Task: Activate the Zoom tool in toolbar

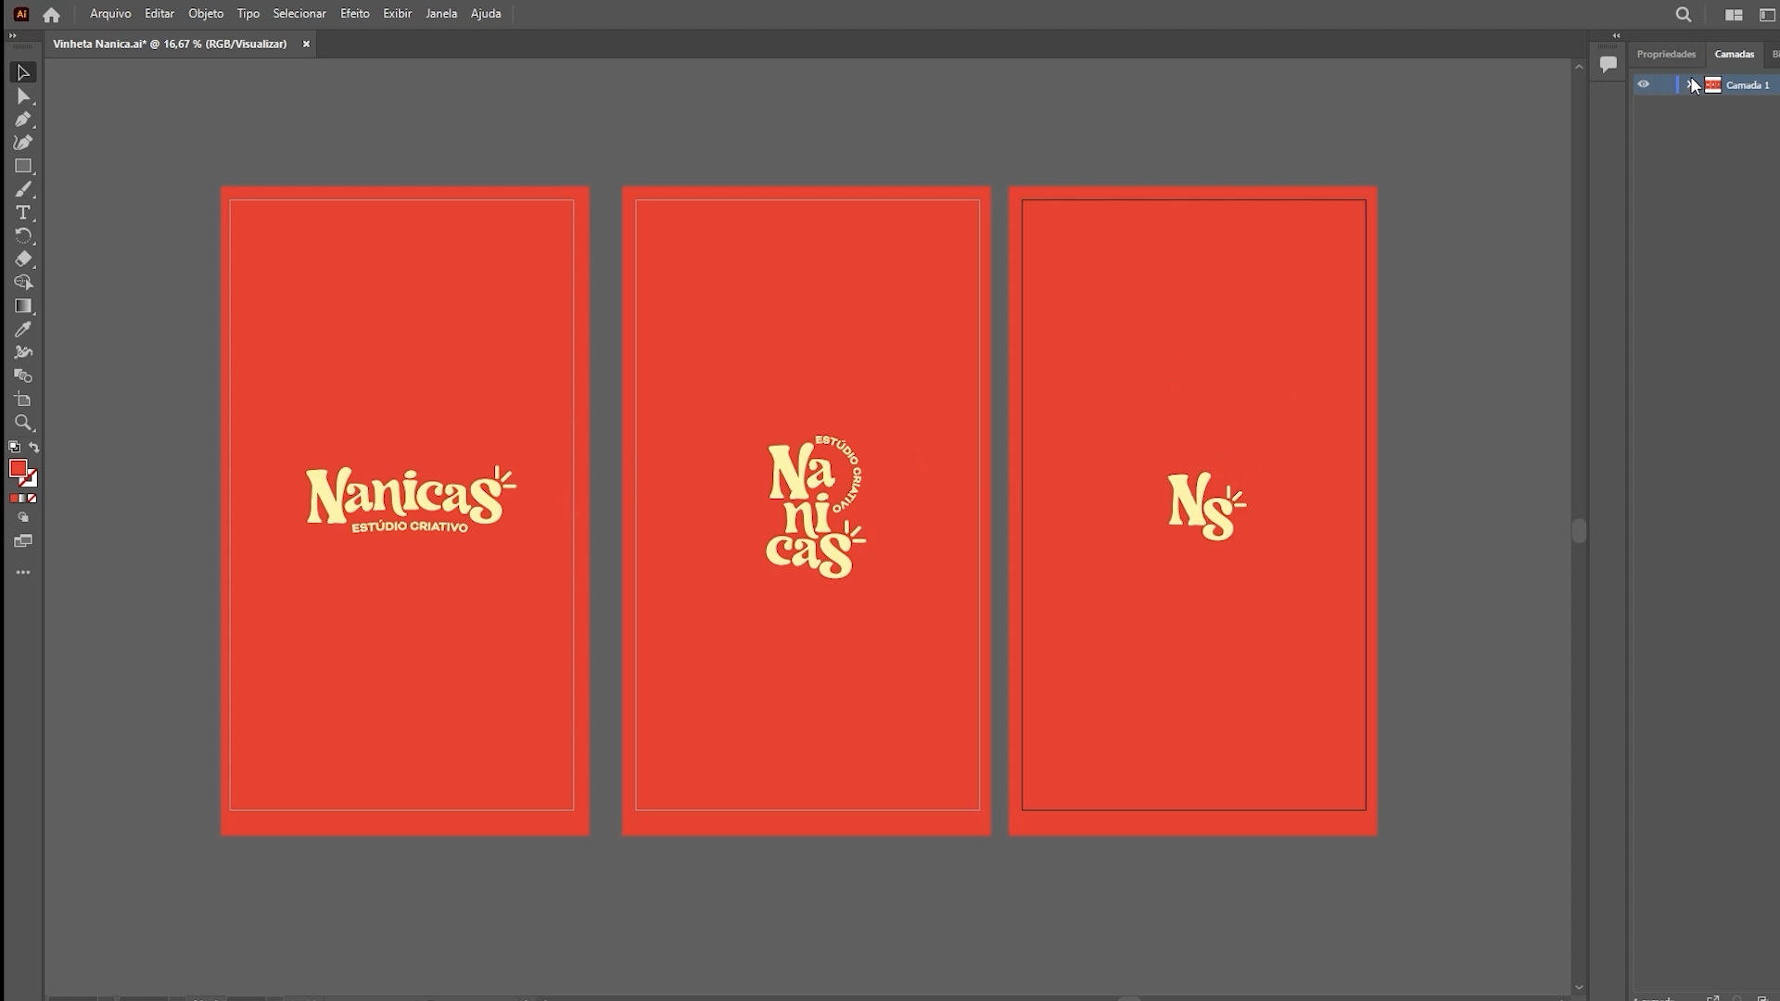Action: coord(23,423)
